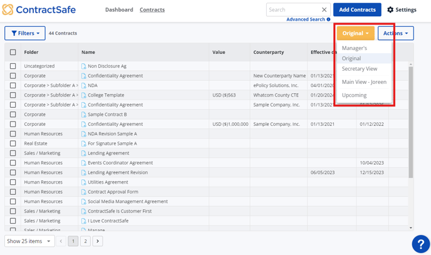Check the Real Estate For Signature row

(x=13, y=143)
